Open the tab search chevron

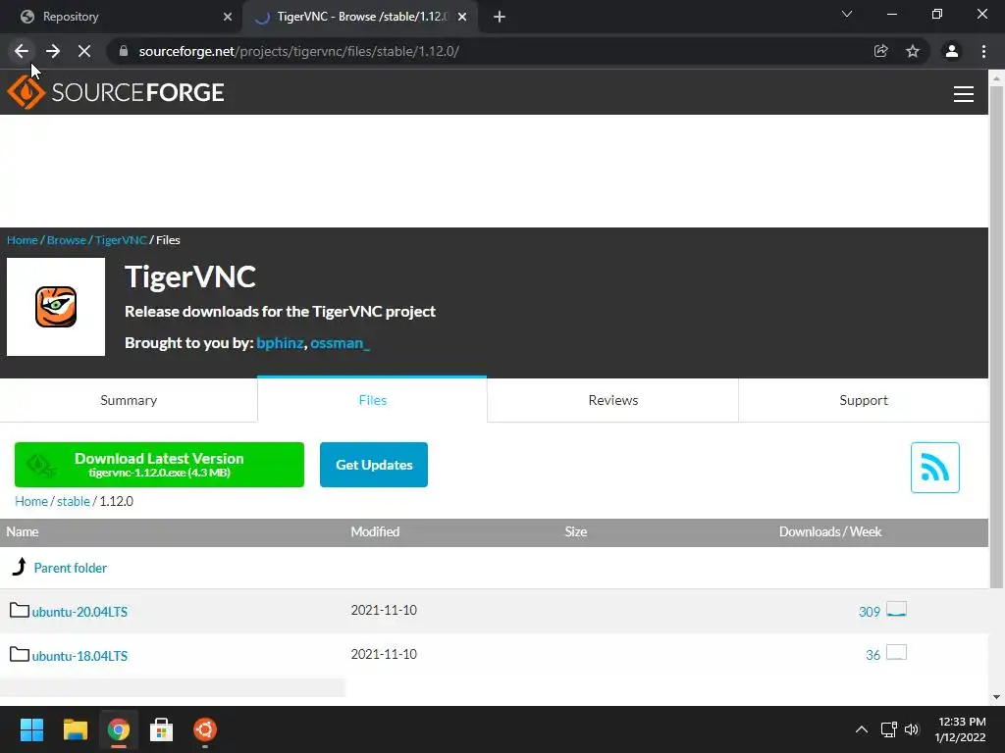pos(847,14)
